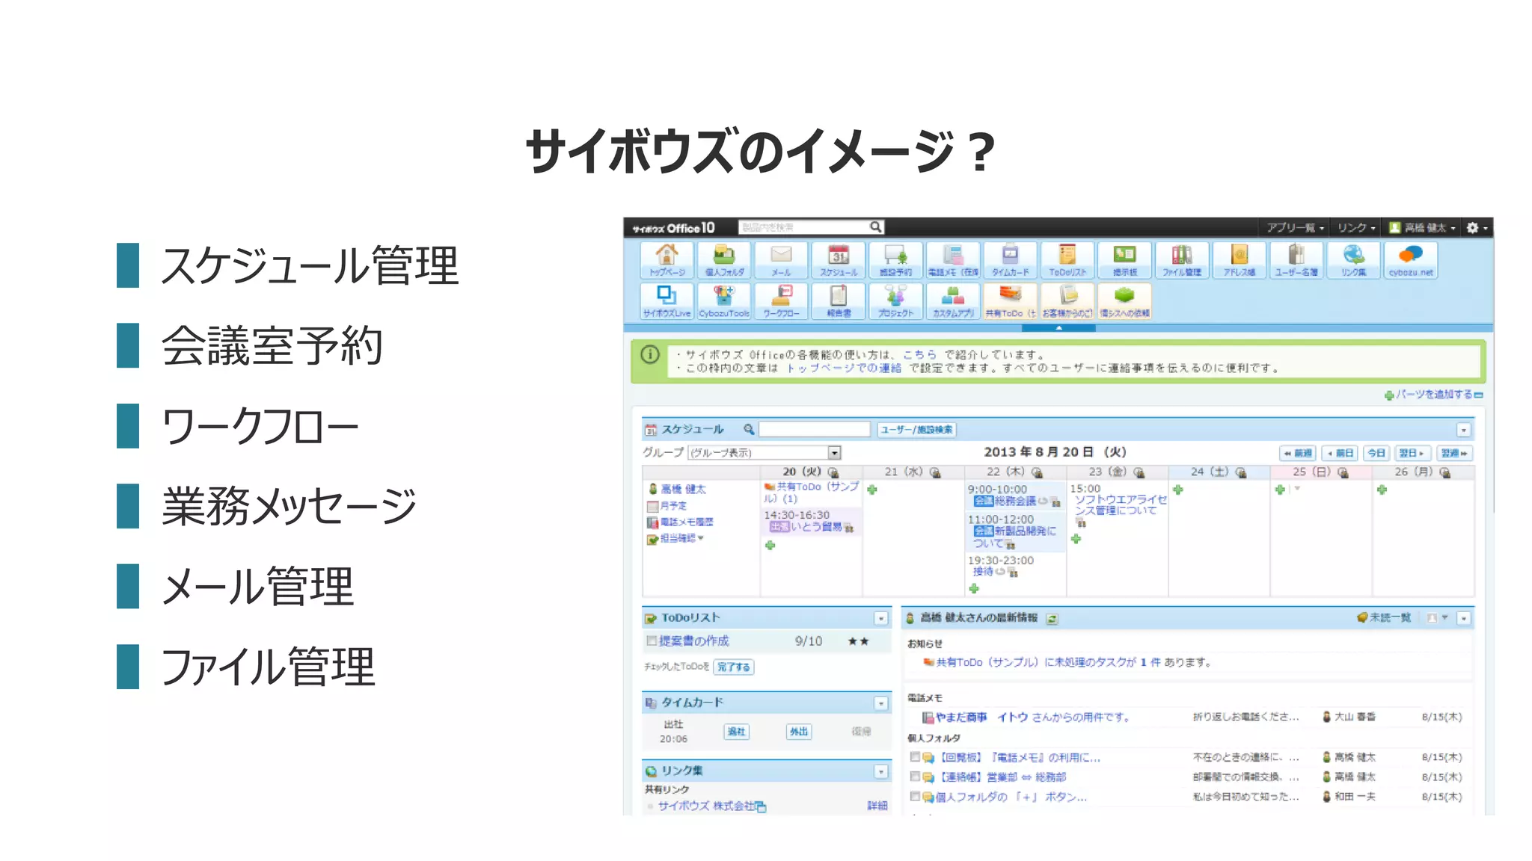This screenshot has height=861, width=1532.
Task: Click the schedule search input field
Action: coord(815,429)
